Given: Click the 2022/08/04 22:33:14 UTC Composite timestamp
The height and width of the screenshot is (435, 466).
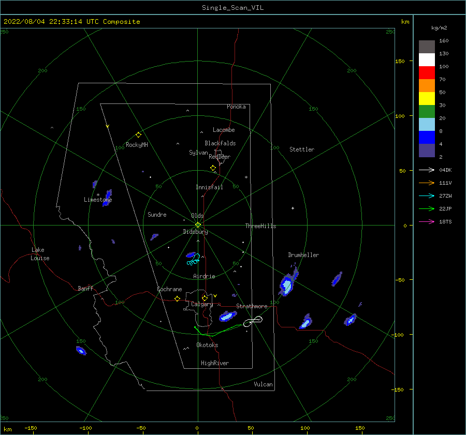Looking at the screenshot, I should (x=71, y=22).
